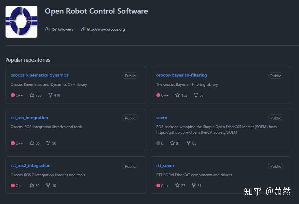This screenshot has width=299, height=204.
Task: Open the orocos_kinematics_dynamics repository
Action: click(40, 75)
